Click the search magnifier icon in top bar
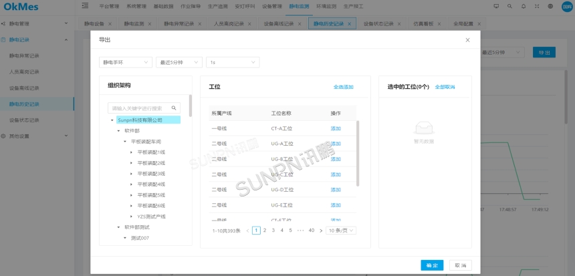Viewport: 575px width, 276px height. coord(509,6)
